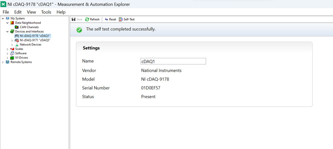Expand the Remote Systems node

3,62
